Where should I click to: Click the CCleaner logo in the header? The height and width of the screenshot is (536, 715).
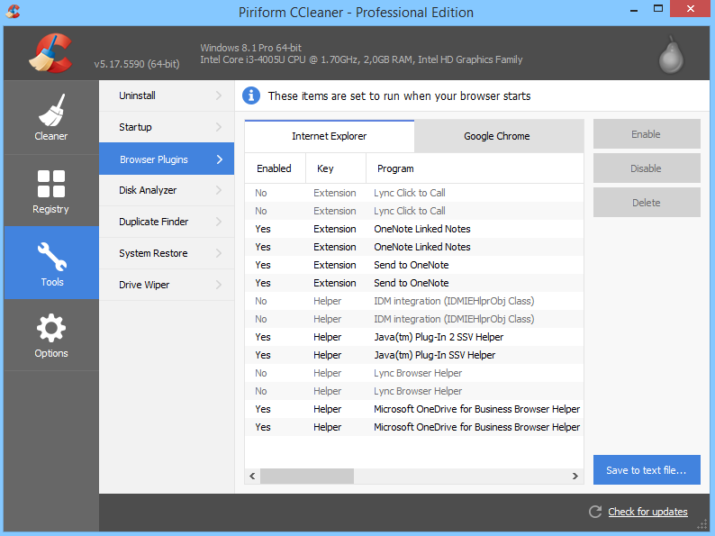pos(50,53)
